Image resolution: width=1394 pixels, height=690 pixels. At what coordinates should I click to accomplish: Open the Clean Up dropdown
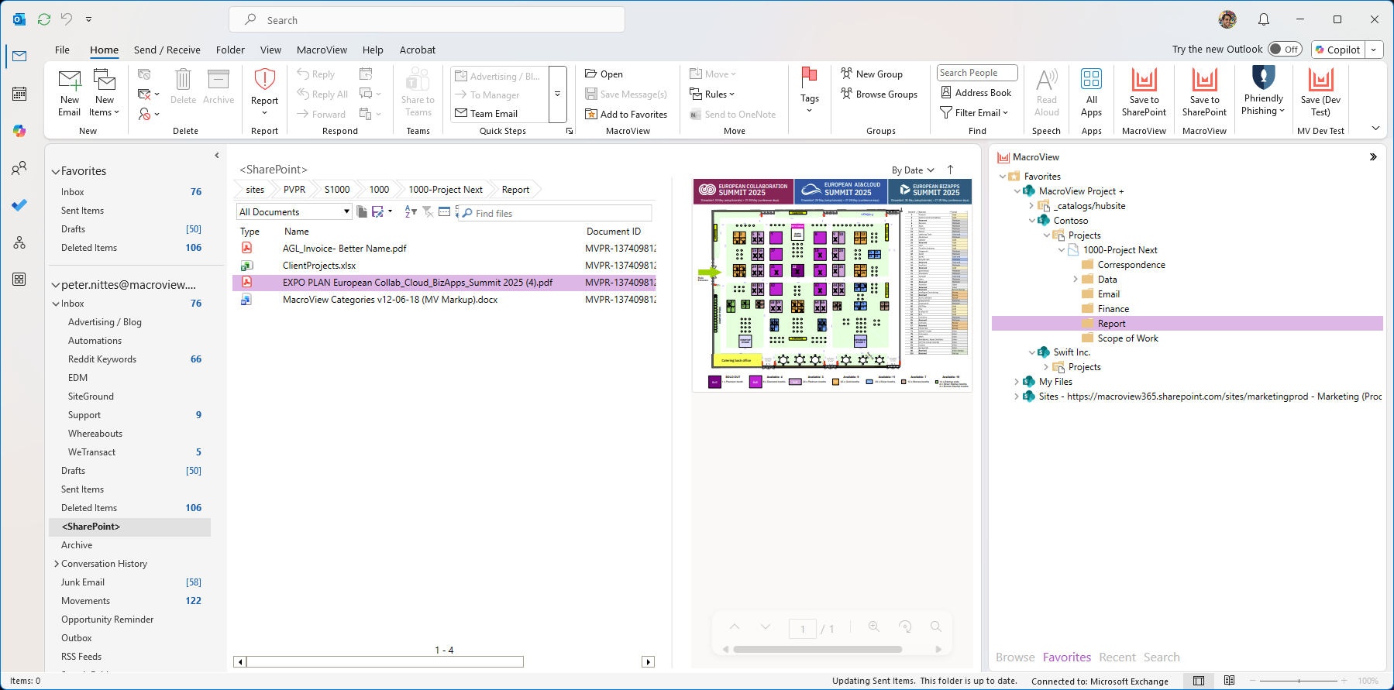click(x=148, y=94)
